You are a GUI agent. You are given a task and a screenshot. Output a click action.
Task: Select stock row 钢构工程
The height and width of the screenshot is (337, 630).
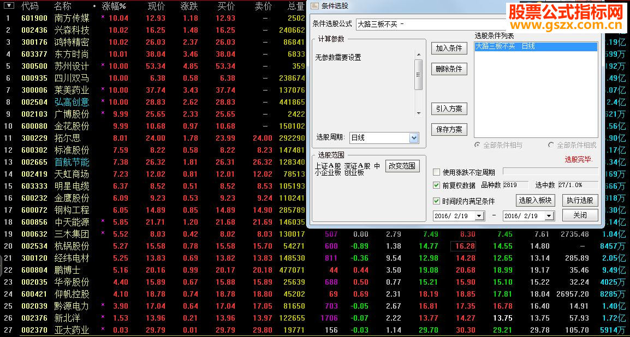tap(154, 210)
